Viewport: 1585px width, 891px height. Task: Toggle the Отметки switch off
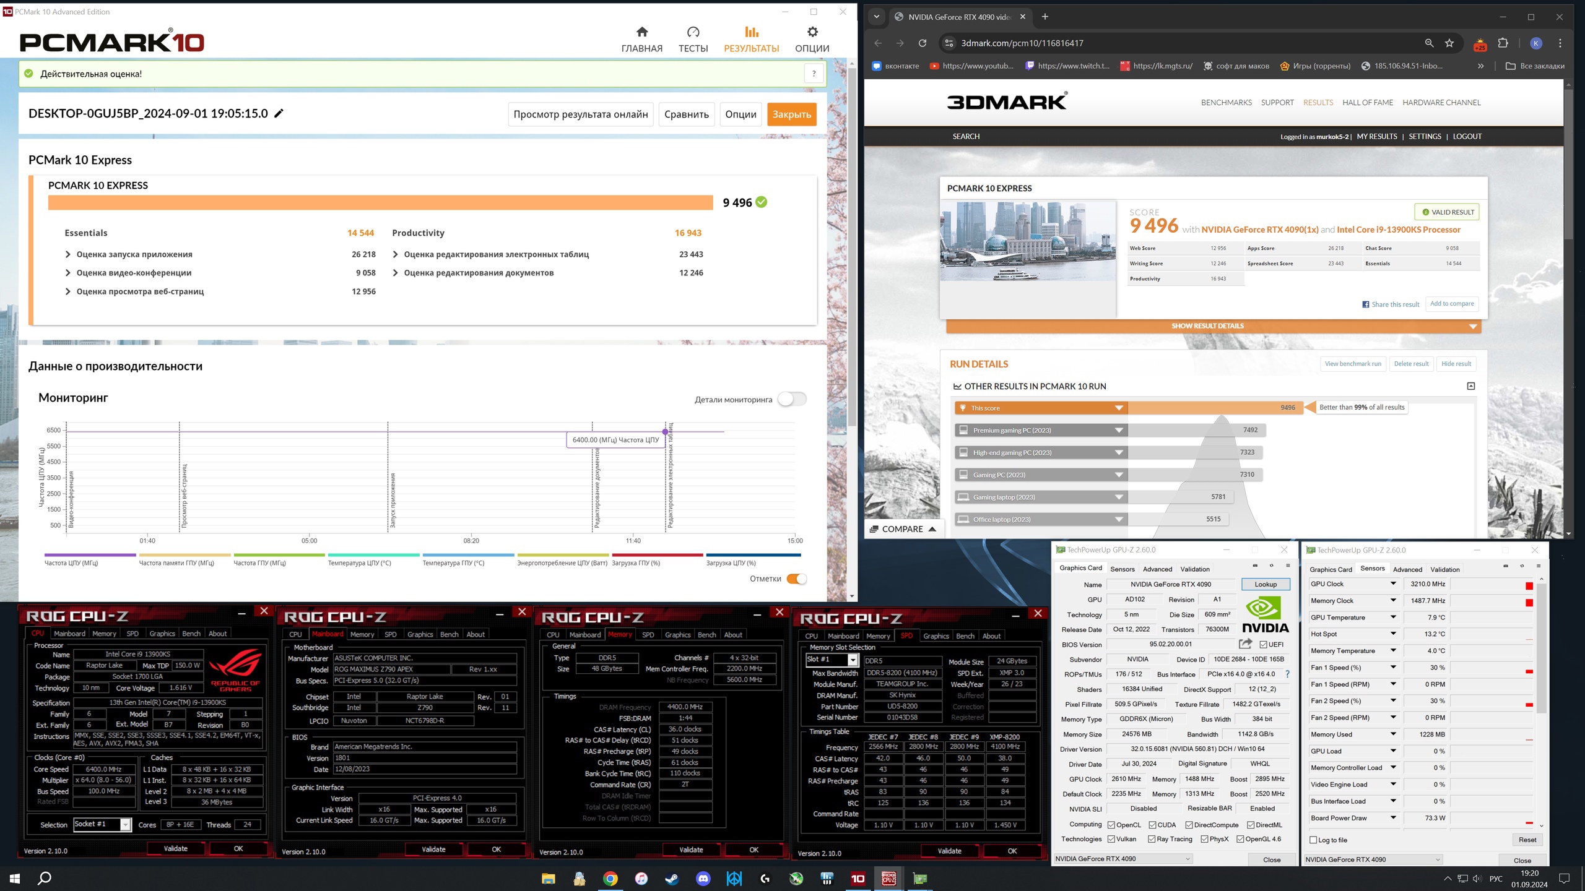[x=797, y=579]
